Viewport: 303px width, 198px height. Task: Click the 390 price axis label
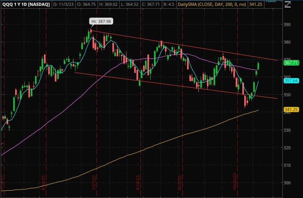tap(287, 25)
